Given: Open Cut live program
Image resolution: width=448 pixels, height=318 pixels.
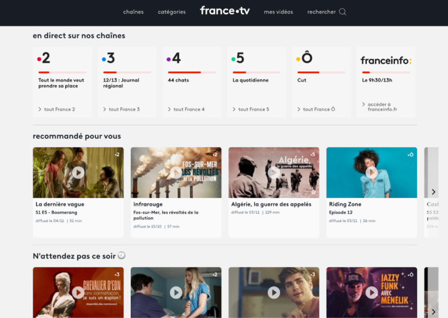Looking at the screenshot, I should coord(302,80).
